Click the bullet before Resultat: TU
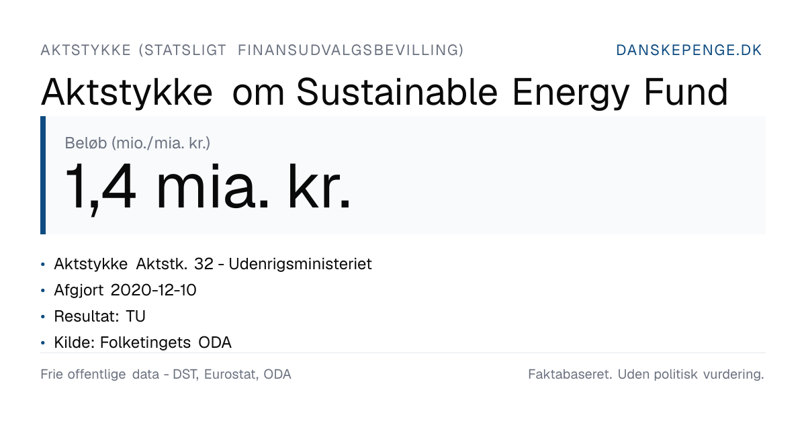Viewport: 806px width, 423px height. (x=44, y=317)
